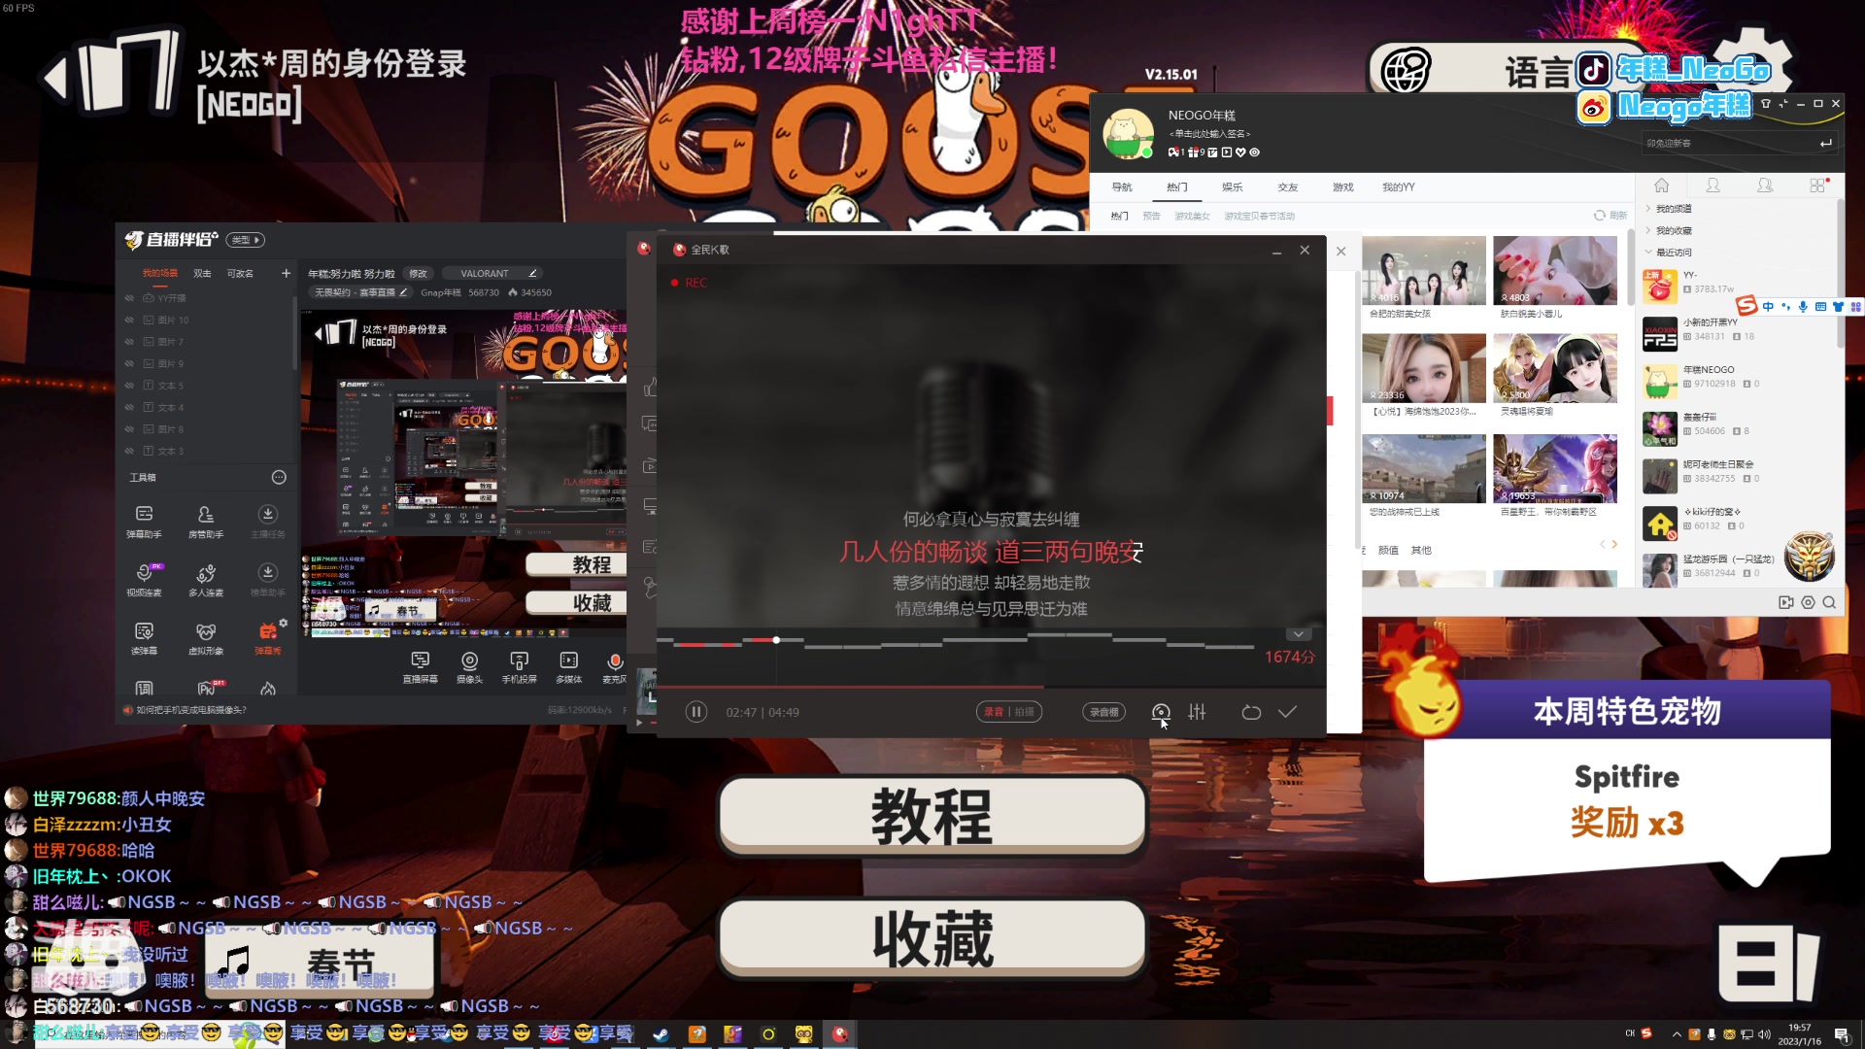Toggle visibility of YY开播 source
This screenshot has height=1049, width=1865.
129,298
